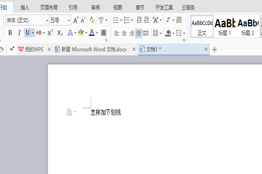Click text 怎样加下划线 in document
This screenshot has width=262, height=174.
click(x=106, y=113)
